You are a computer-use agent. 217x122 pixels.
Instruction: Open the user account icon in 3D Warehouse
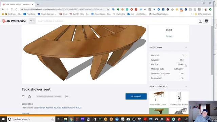(x=206, y=21)
